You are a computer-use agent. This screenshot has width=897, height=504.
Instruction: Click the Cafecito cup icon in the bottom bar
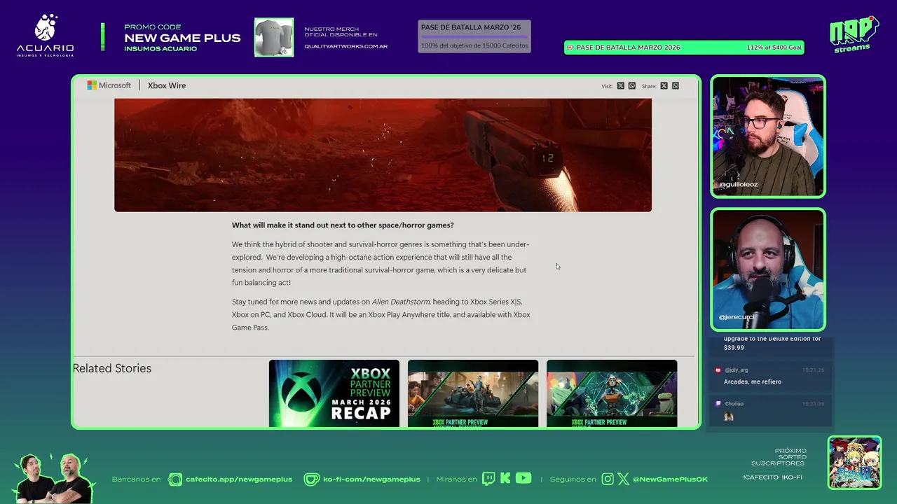click(175, 479)
